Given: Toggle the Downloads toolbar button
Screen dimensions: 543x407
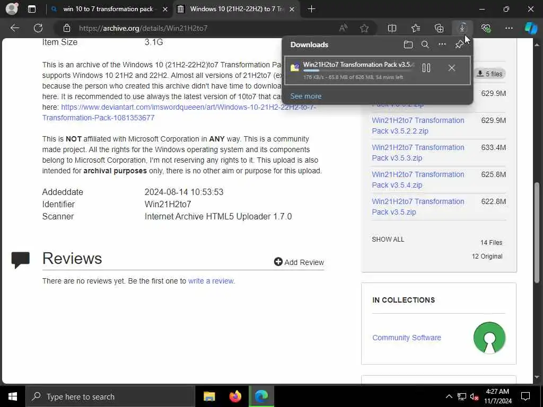Looking at the screenshot, I should coord(462,28).
